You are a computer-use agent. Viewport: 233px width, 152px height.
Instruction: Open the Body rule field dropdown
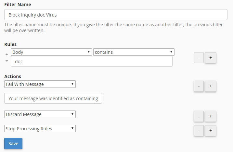tap(51, 52)
